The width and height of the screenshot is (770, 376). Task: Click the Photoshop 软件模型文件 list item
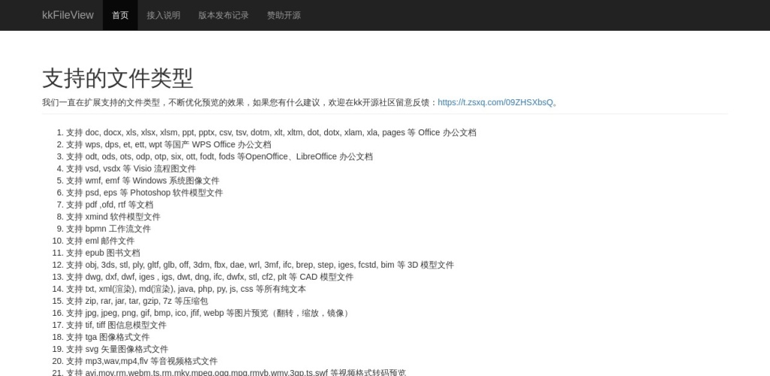144,193
